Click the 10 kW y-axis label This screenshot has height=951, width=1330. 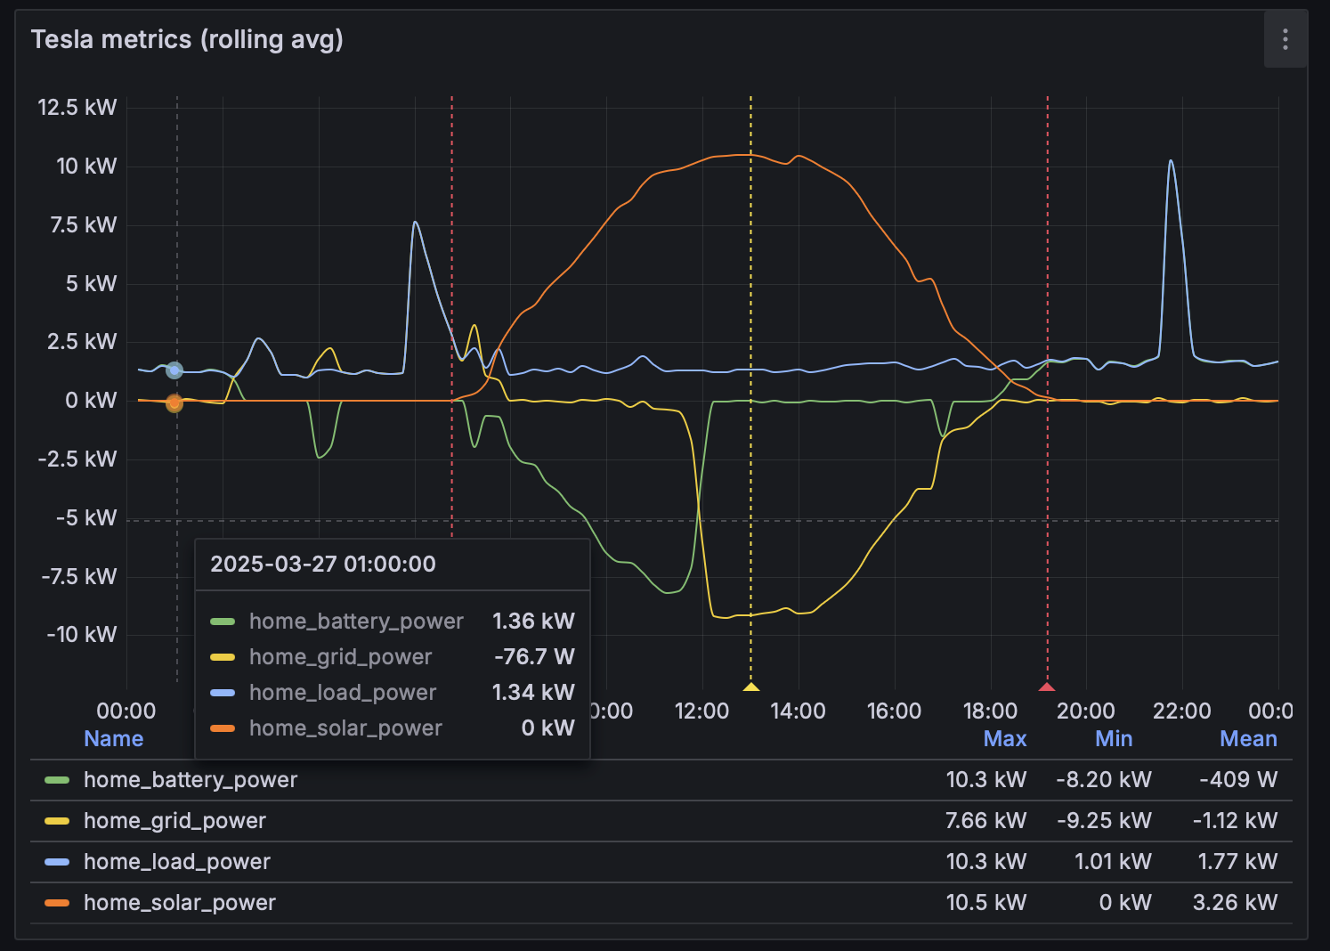86,167
